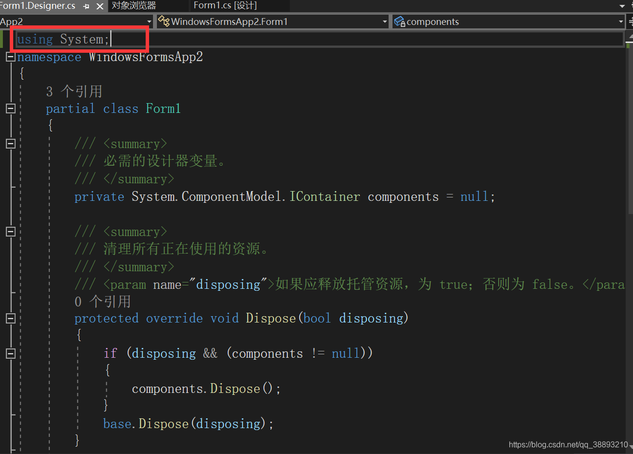Collapse the Dispose method body
The height and width of the screenshot is (454, 633).
coord(10,318)
